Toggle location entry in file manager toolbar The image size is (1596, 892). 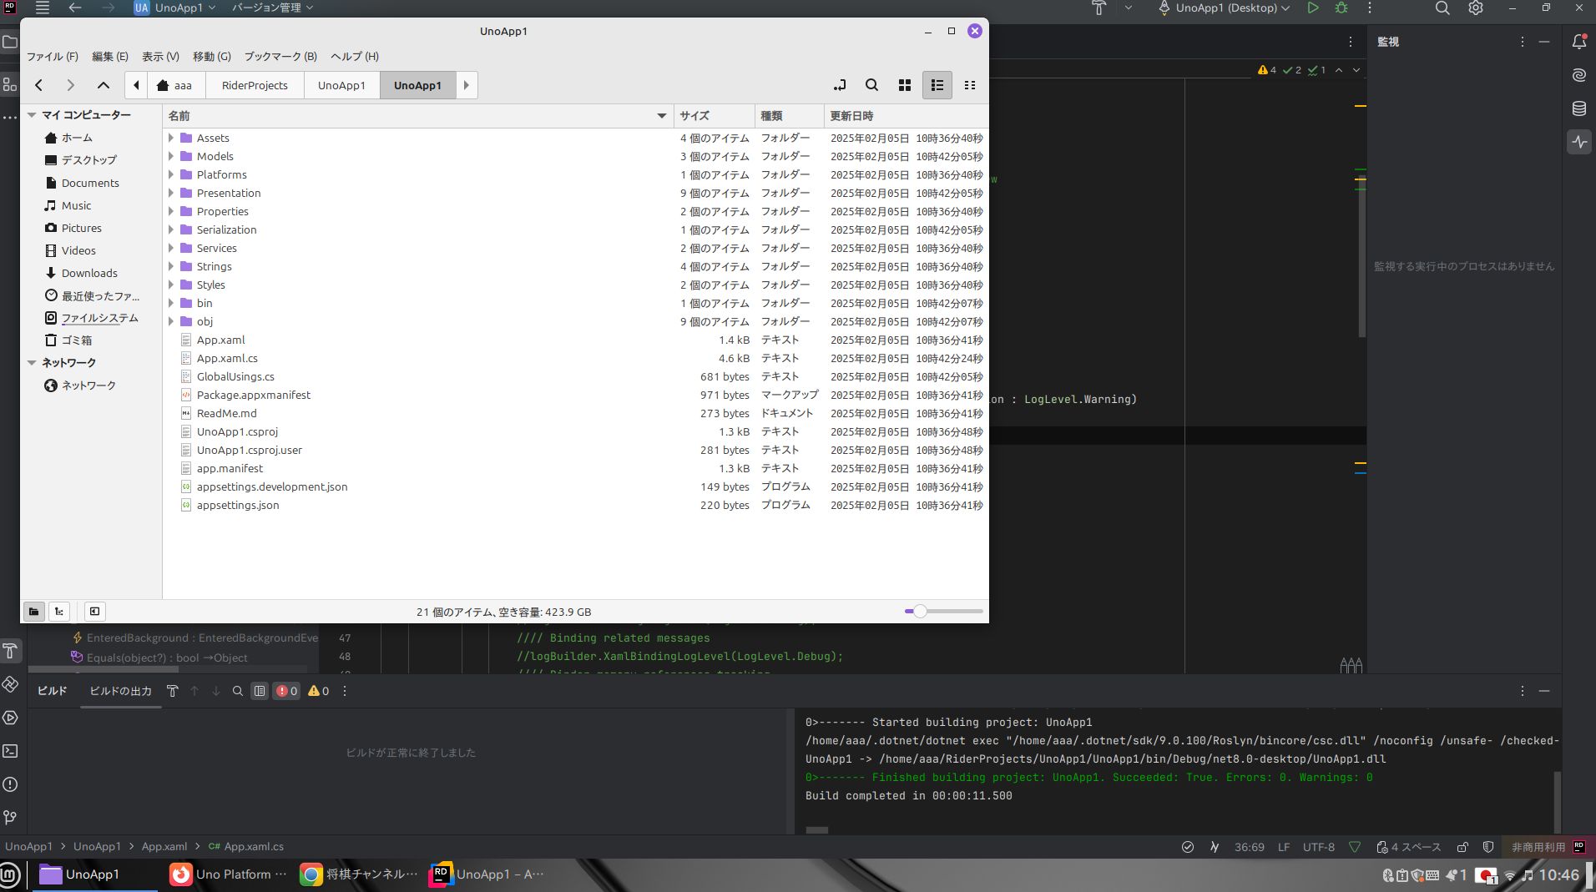840,85
